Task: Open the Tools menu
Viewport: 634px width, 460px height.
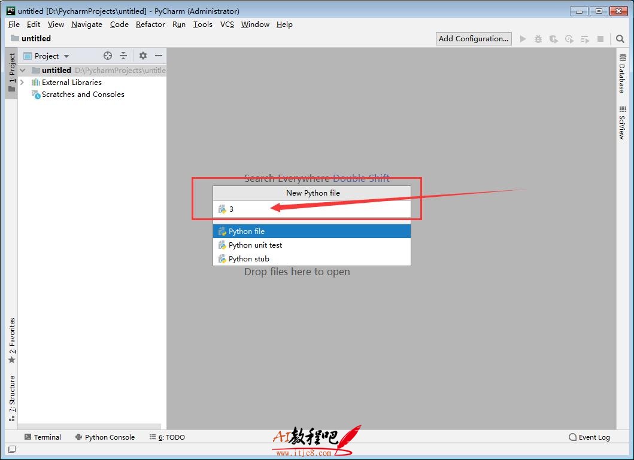Action: [x=202, y=25]
